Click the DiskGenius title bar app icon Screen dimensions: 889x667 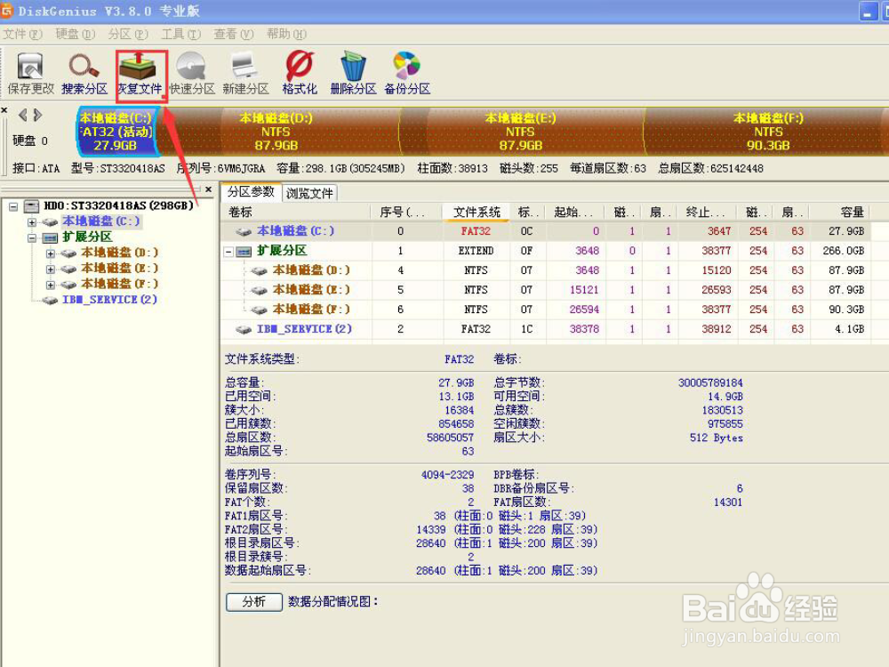point(6,10)
